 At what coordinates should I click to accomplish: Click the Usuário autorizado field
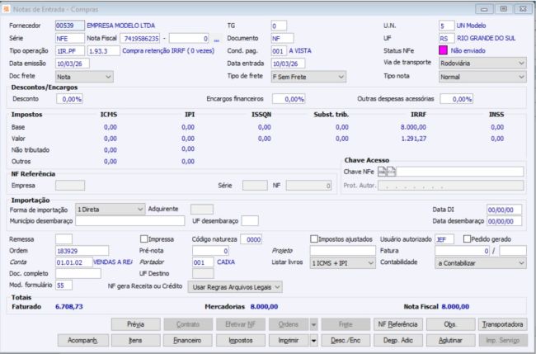tap(444, 239)
